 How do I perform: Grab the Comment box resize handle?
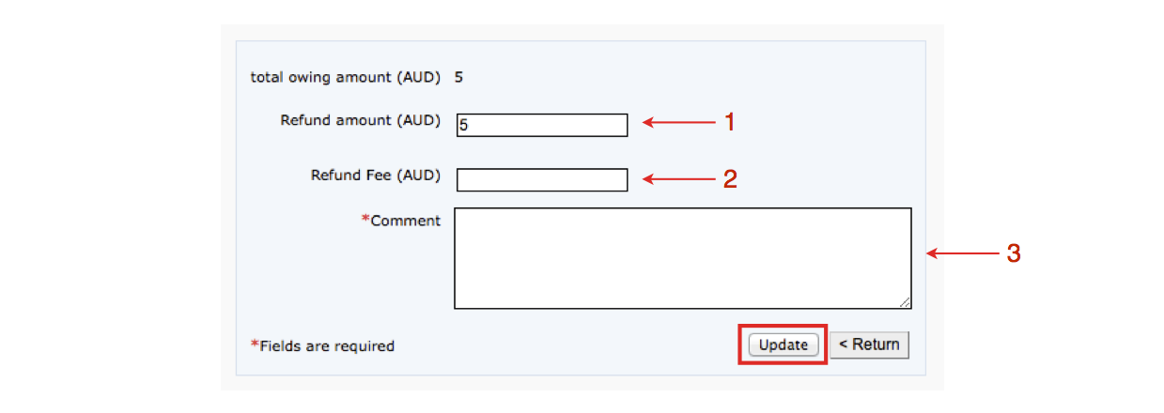pos(906,302)
